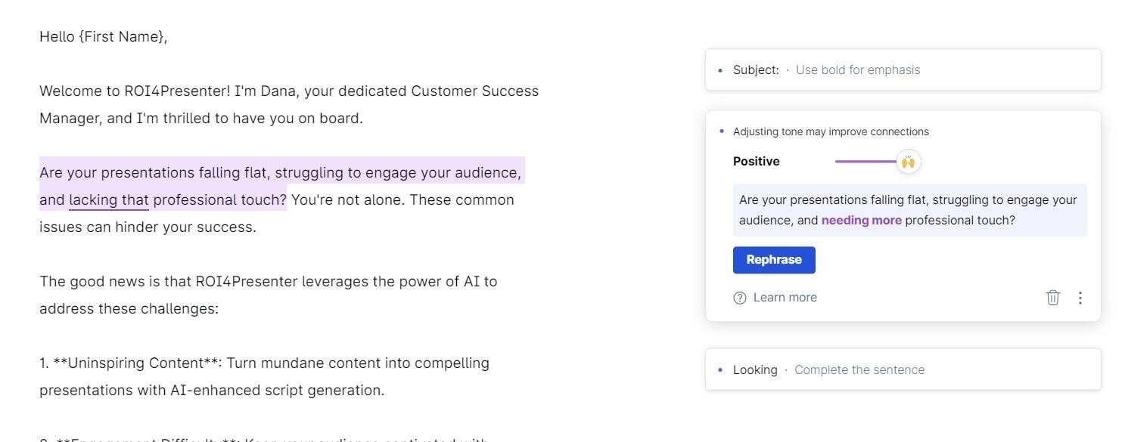Image resolution: width=1125 pixels, height=442 pixels.
Task: Click the underlined phrase lacking that
Action: tap(108, 199)
